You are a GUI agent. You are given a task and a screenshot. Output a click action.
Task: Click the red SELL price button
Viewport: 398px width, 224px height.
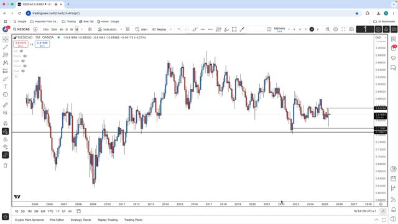[x=21, y=44]
